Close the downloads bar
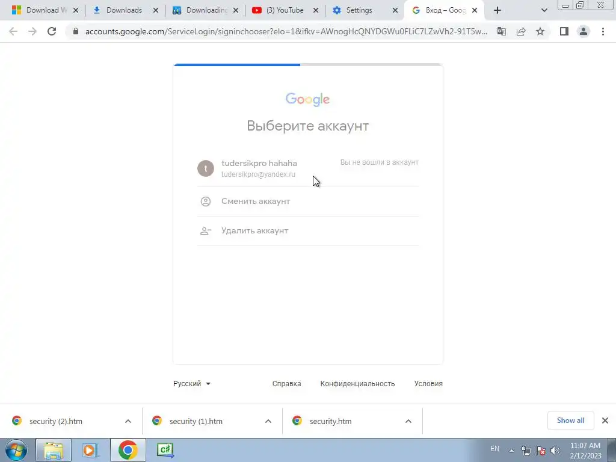The width and height of the screenshot is (616, 462). pos(605,420)
